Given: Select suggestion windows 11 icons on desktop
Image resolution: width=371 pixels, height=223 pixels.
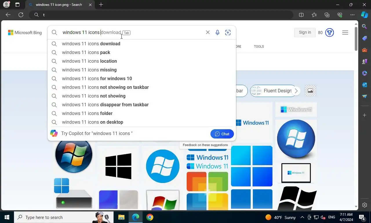Looking at the screenshot, I should pyautogui.click(x=142, y=122).
